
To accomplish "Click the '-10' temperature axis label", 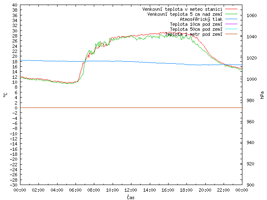I will click(14, 134).
